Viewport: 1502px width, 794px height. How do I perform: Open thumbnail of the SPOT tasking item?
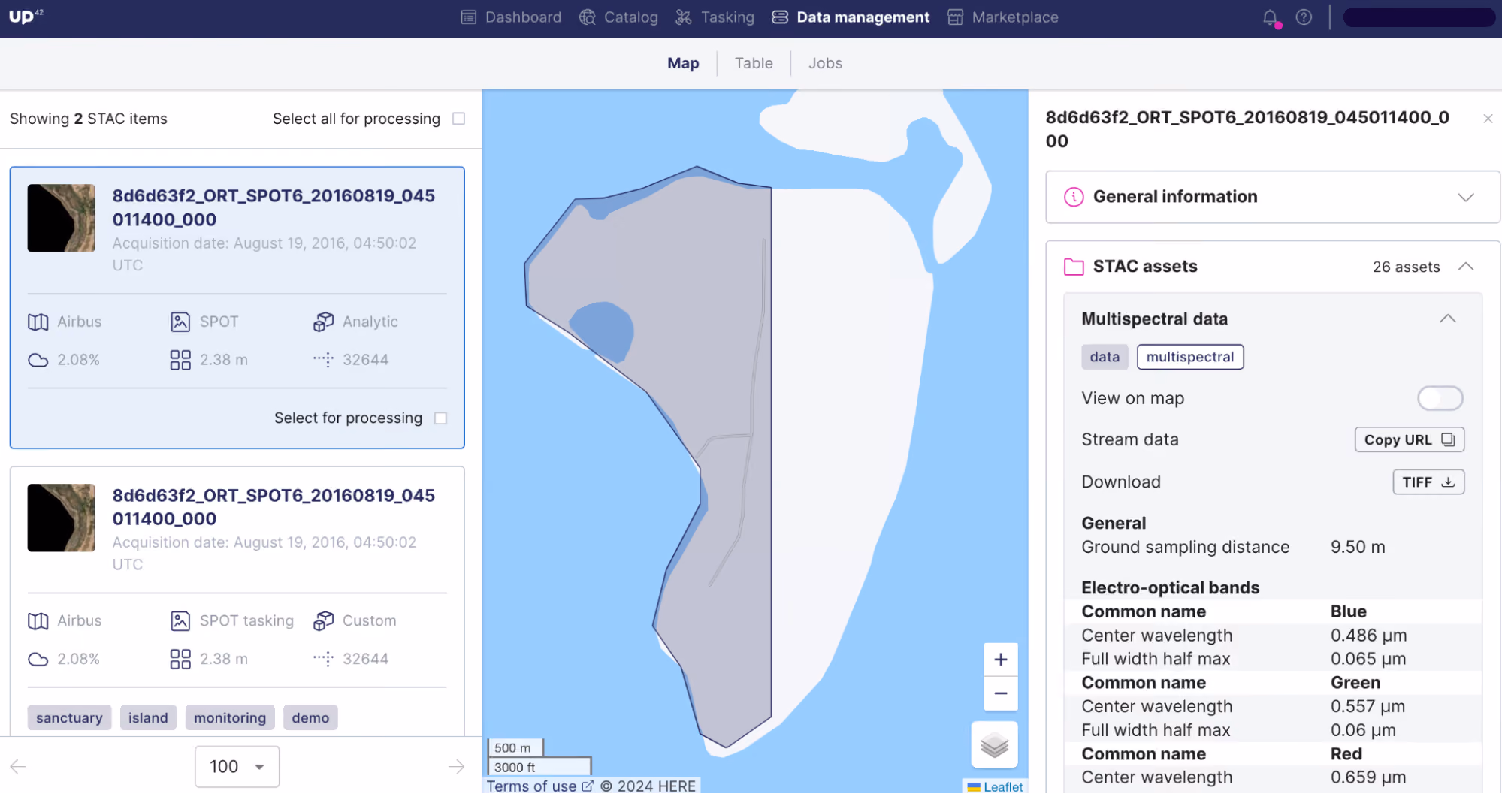(62, 518)
